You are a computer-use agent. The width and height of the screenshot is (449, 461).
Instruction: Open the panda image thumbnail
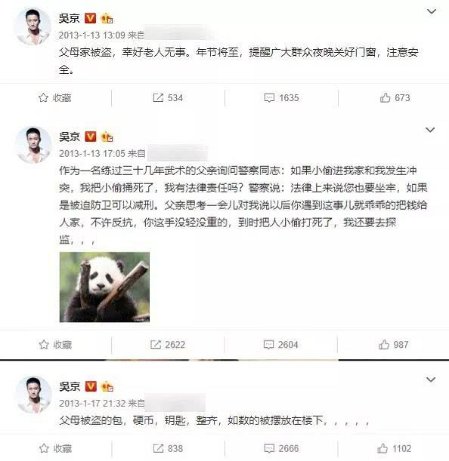[104, 287]
